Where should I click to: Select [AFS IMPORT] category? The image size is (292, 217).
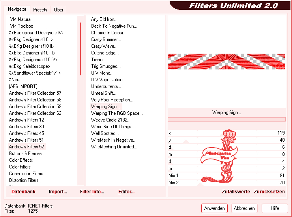(23, 86)
